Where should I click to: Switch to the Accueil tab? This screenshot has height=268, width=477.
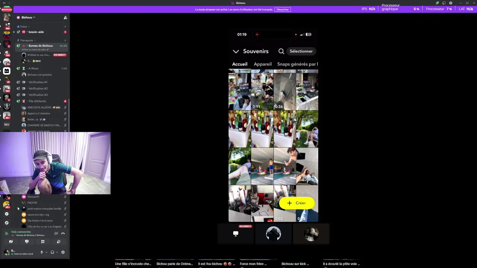pyautogui.click(x=240, y=64)
